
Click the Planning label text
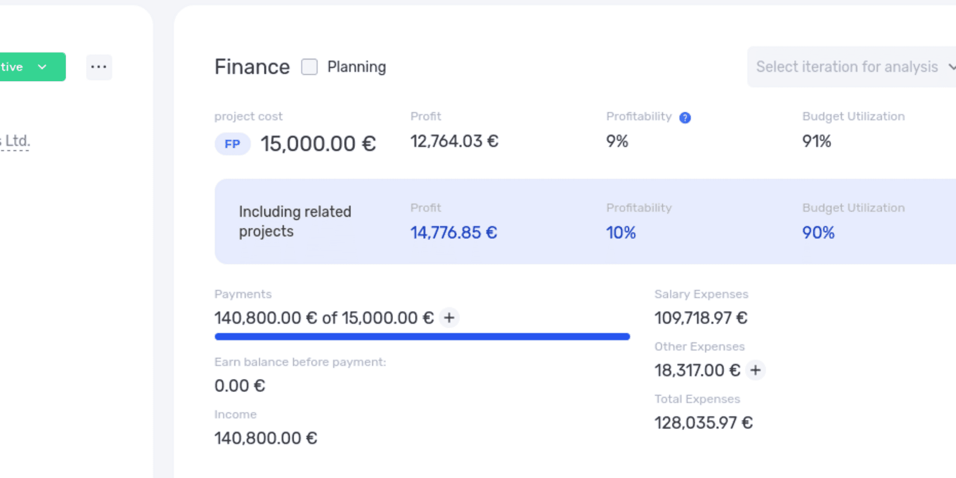point(357,67)
